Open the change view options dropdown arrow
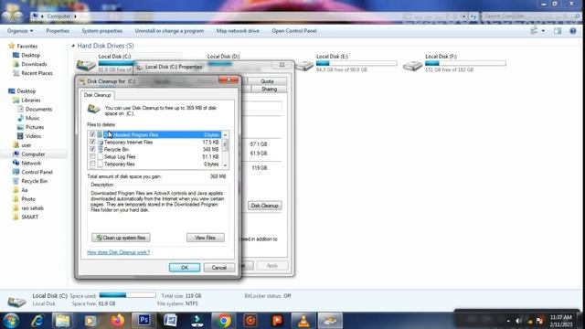This screenshot has height=329, width=585. pos(543,31)
